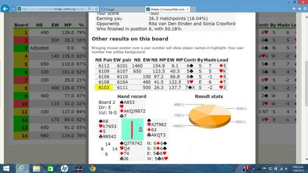The width and height of the screenshot is (308, 173).
Task: Click the browser forward arrow button
Action: click(13, 9)
